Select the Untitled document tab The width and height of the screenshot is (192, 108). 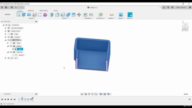pyautogui.click(x=92, y=7)
